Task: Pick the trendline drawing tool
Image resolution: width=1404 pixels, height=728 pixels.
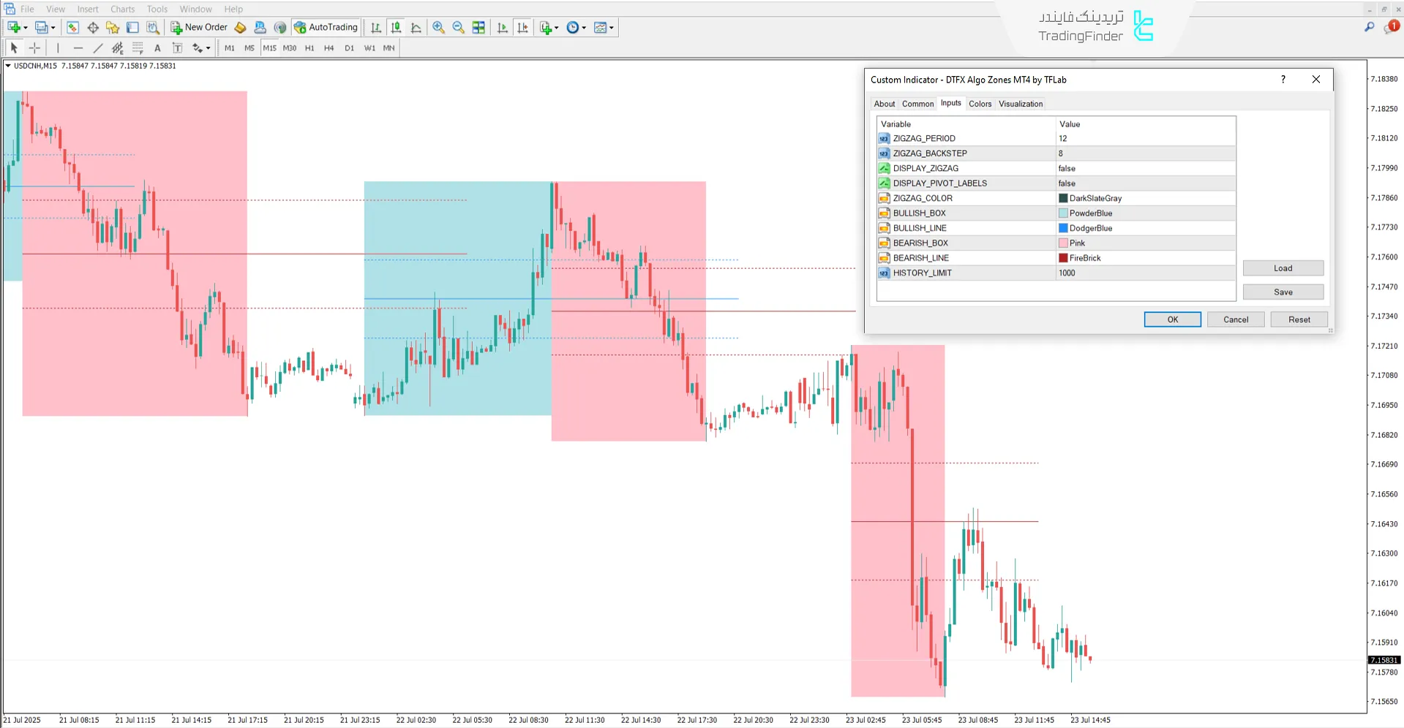Action: pyautogui.click(x=98, y=48)
